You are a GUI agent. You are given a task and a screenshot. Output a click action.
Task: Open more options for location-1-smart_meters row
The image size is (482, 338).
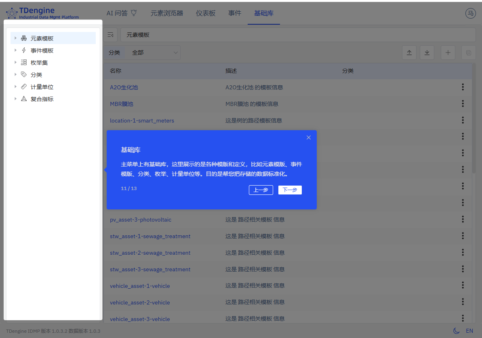pyautogui.click(x=463, y=120)
